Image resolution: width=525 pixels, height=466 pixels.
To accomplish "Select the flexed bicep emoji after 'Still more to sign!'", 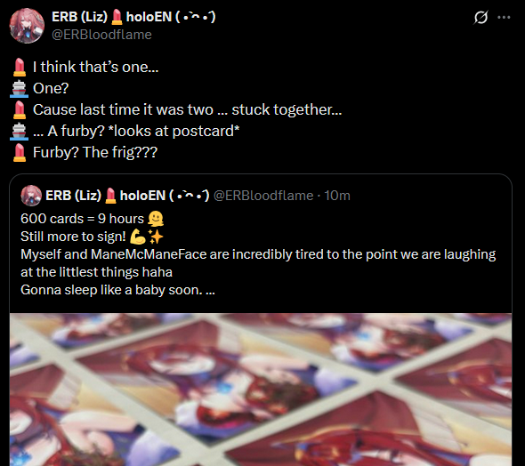I will (138, 237).
